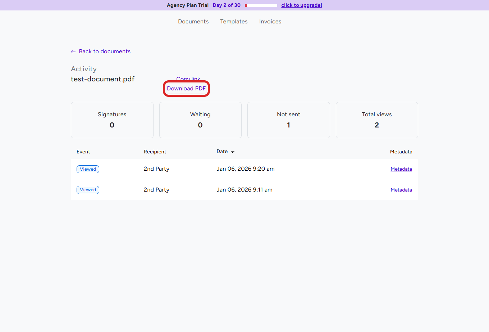Open the Templates section
Viewport: 489px width, 332px height.
(x=234, y=22)
